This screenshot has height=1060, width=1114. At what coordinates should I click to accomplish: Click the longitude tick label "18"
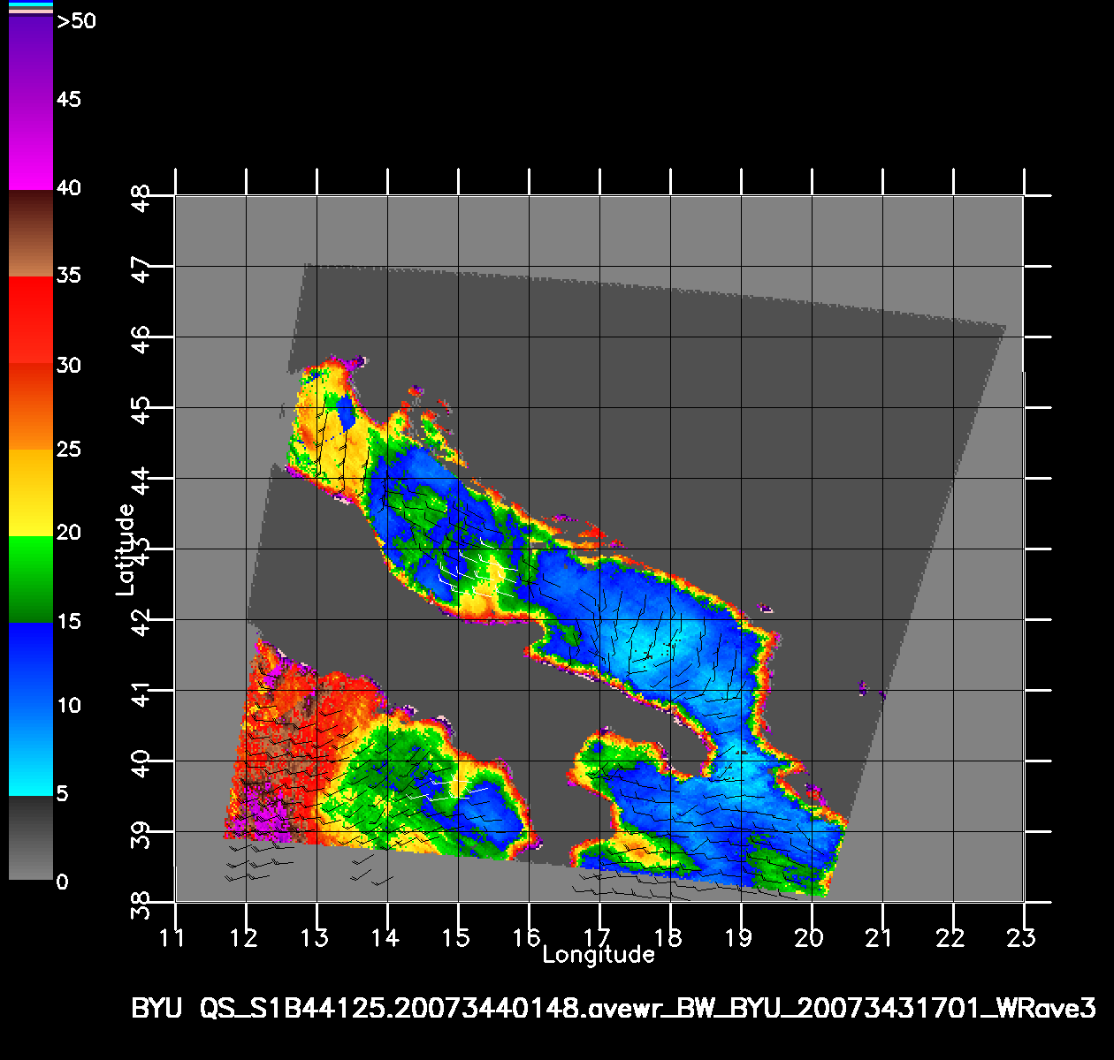pyautogui.click(x=668, y=937)
